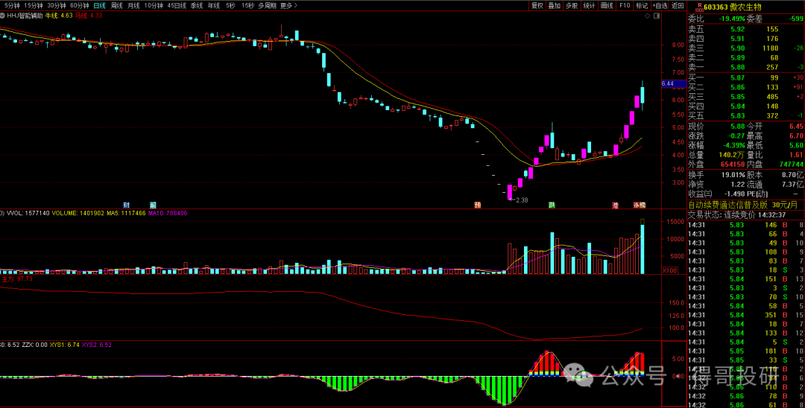
Task: Click the 交易状态 连续竞价 status line
Action: click(x=737, y=215)
